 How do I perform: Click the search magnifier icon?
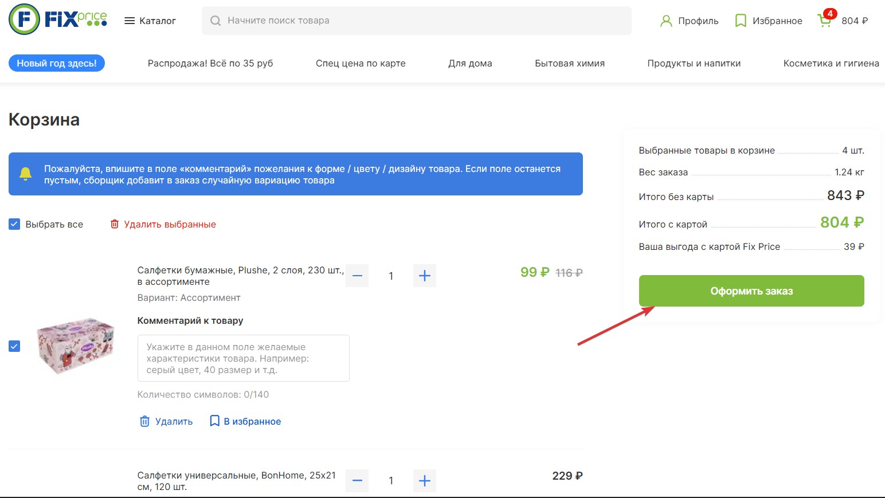(x=215, y=20)
